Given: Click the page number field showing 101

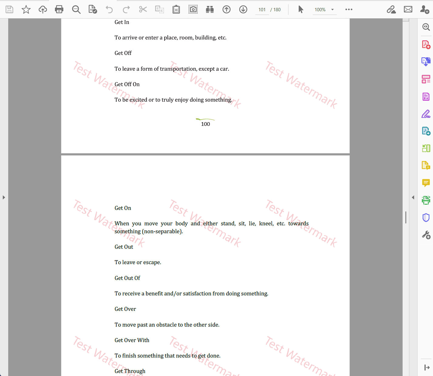Looking at the screenshot, I should pos(262,10).
